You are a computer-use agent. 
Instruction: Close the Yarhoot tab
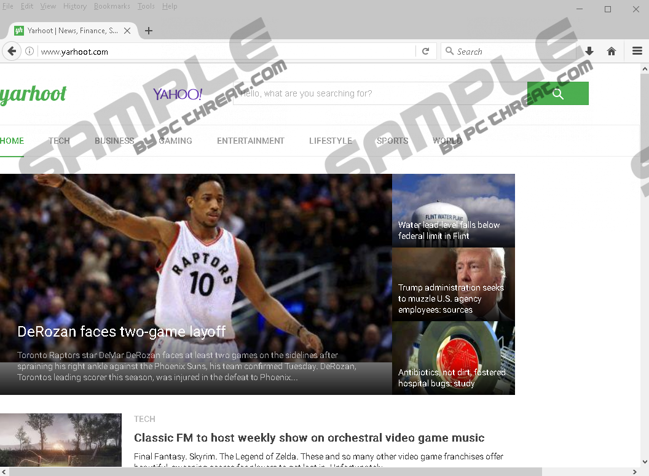click(127, 31)
